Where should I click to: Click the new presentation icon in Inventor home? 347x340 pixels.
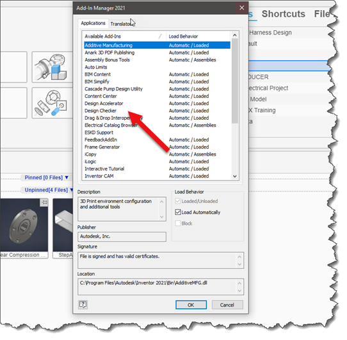(52, 102)
